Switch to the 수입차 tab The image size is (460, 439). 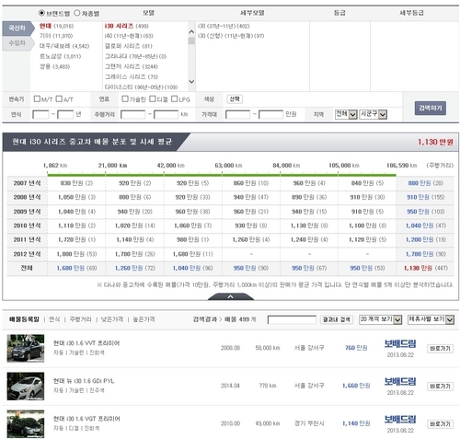(x=17, y=43)
